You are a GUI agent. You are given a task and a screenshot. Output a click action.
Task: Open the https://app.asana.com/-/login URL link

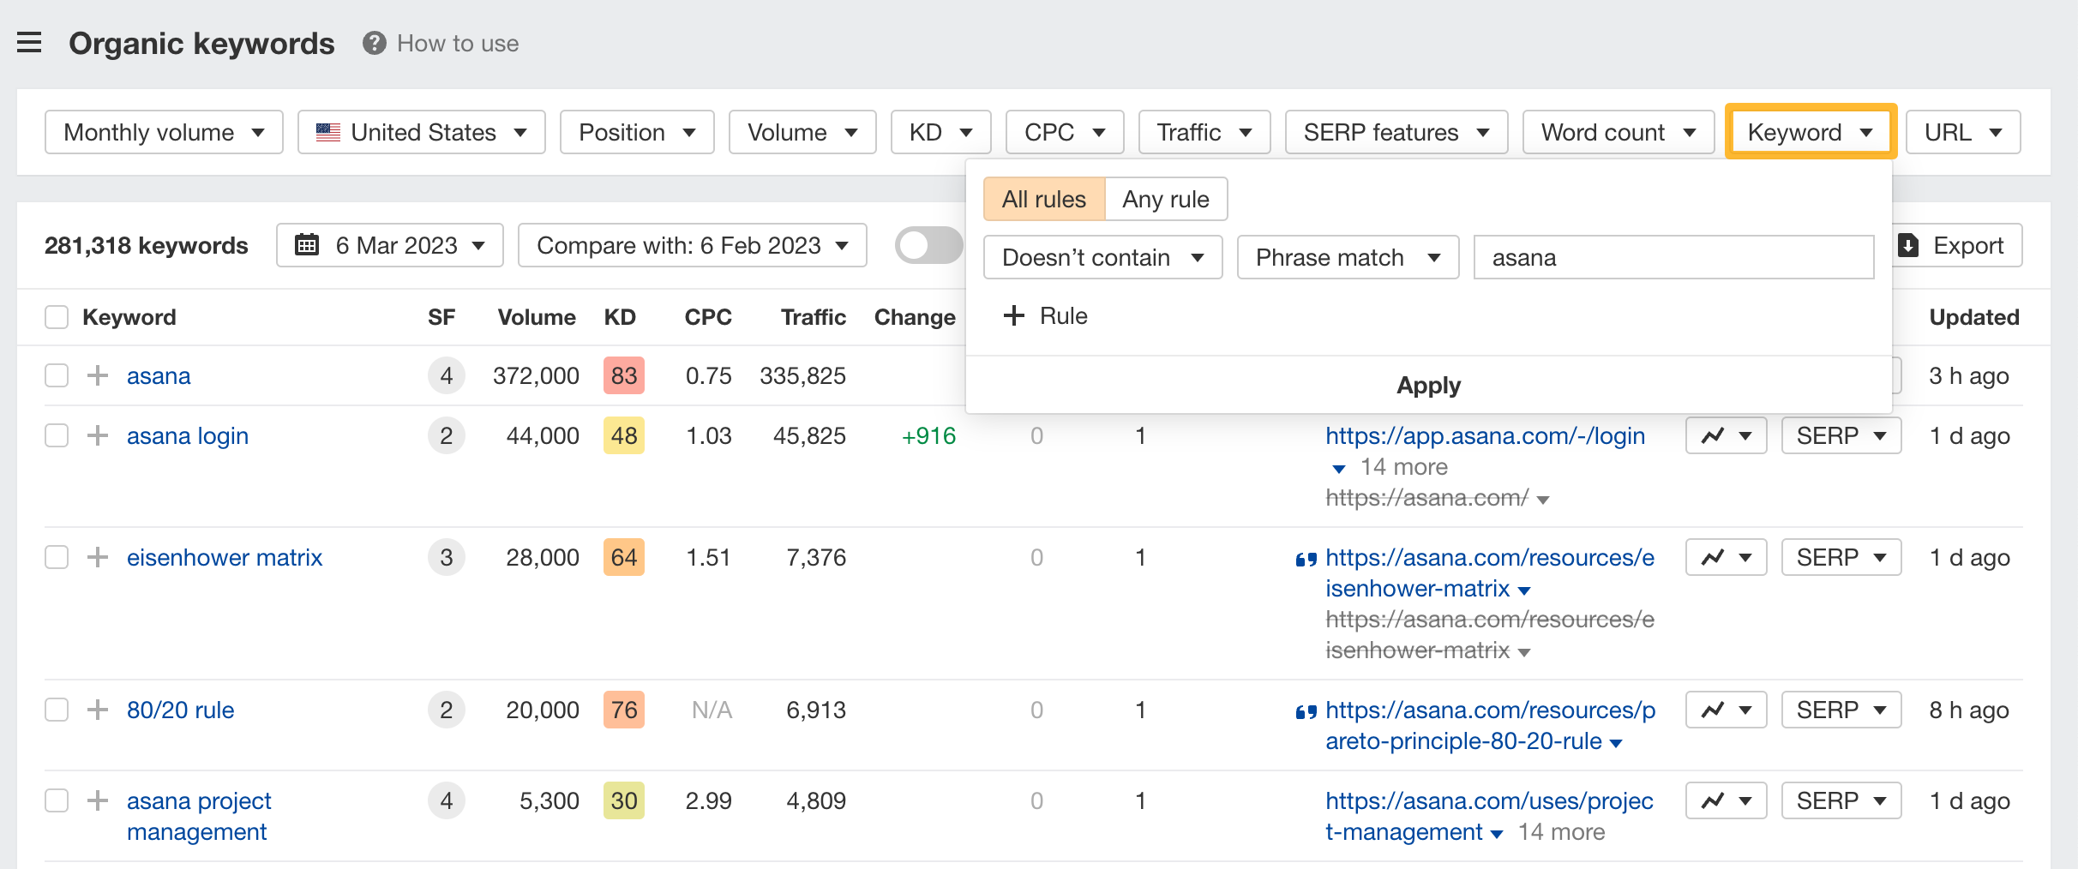click(1486, 435)
